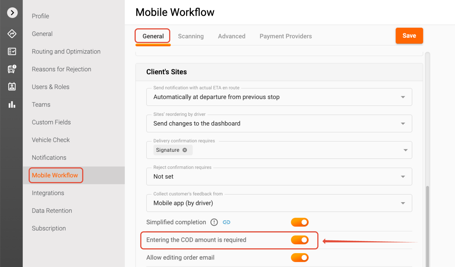Image resolution: width=455 pixels, height=267 pixels.
Task: Click the orange Save button
Action: coord(409,36)
